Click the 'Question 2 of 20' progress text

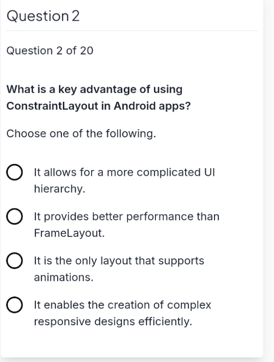point(50,50)
